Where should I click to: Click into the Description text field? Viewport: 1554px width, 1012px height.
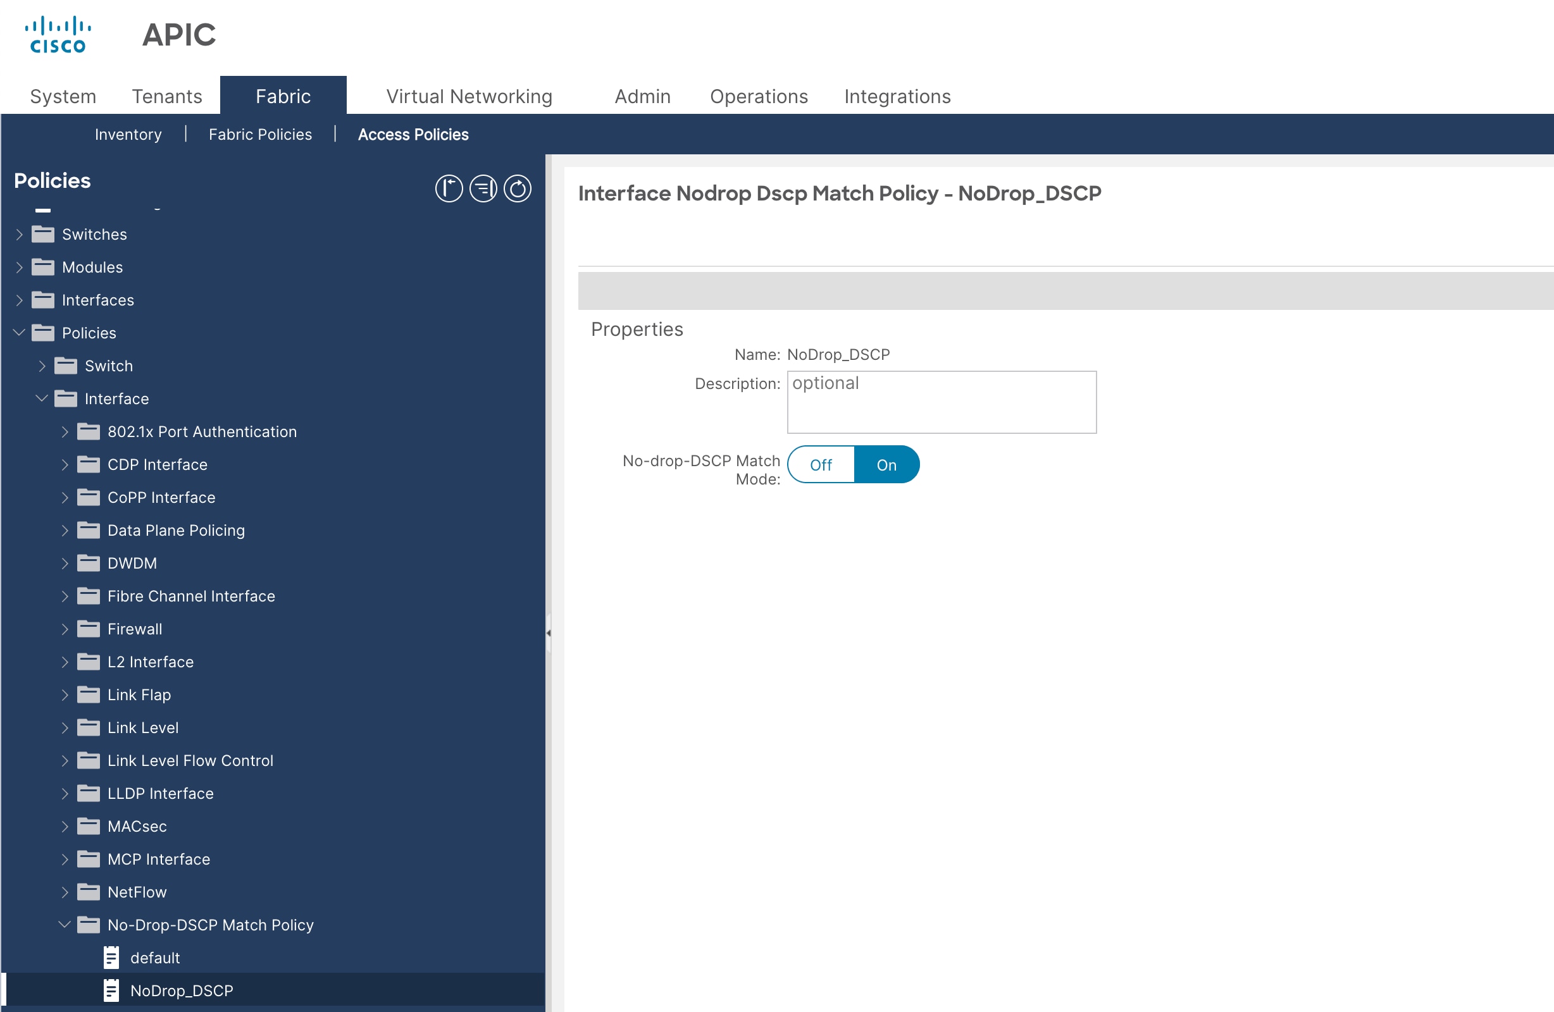coord(941,402)
